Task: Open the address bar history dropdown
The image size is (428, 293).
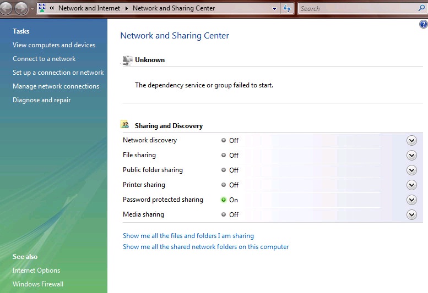Action: (x=274, y=8)
